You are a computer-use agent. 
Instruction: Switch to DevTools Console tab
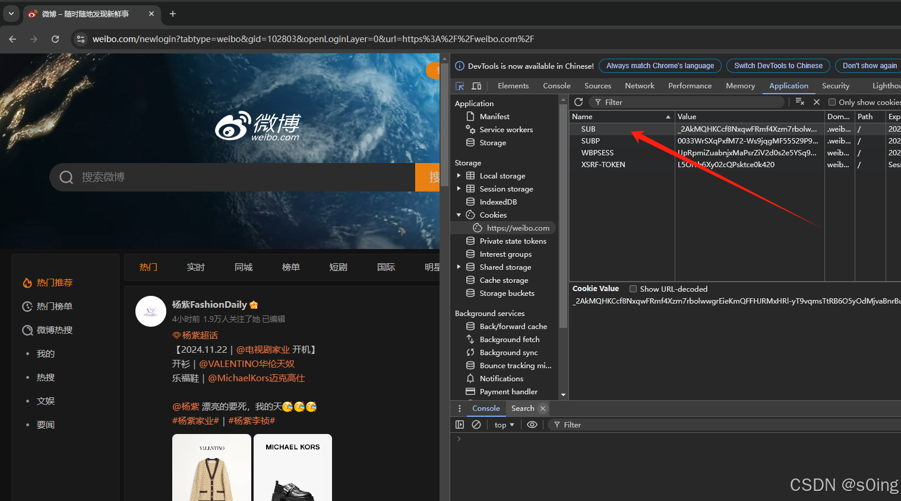pos(557,86)
